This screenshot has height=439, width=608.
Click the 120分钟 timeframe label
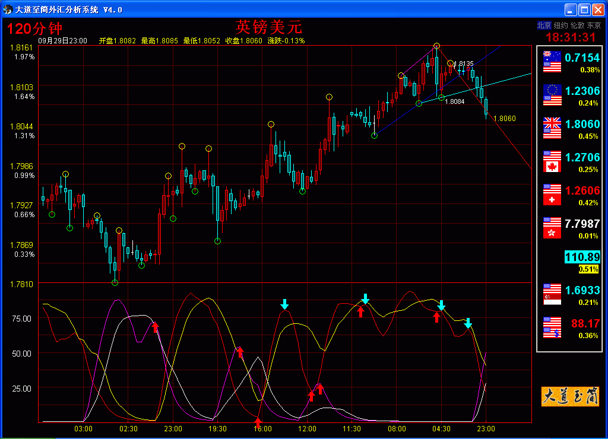[34, 28]
